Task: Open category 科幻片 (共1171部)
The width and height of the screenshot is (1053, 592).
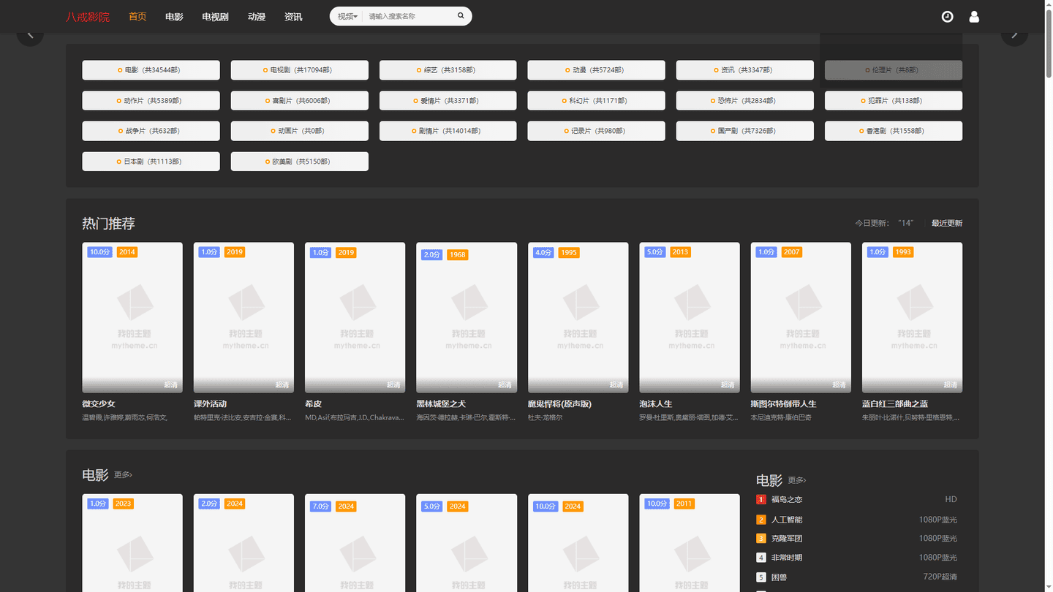Action: click(x=597, y=101)
